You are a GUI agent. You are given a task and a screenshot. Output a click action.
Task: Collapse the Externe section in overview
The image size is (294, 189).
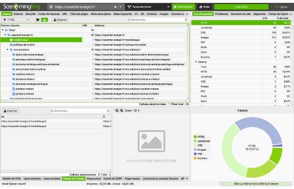tap(196, 62)
